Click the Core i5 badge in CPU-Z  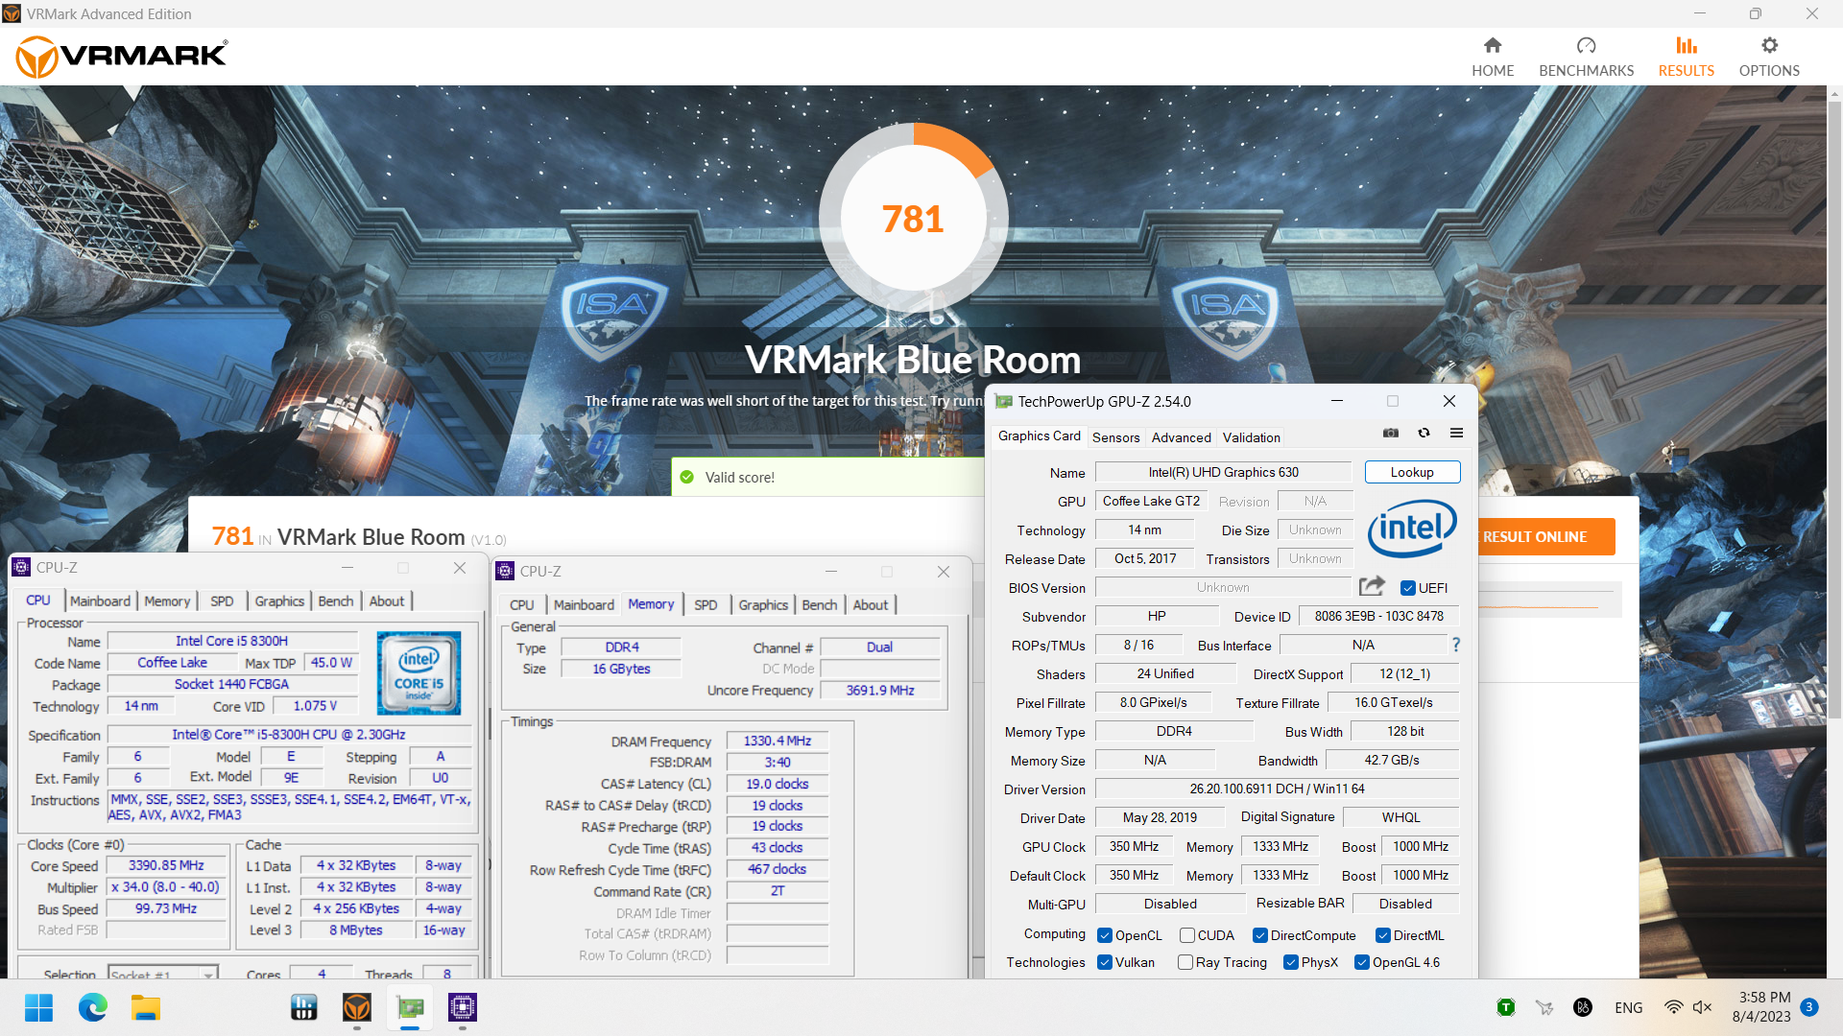pos(419,672)
